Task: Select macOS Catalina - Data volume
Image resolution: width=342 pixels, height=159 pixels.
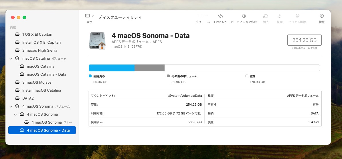Action: [46, 74]
